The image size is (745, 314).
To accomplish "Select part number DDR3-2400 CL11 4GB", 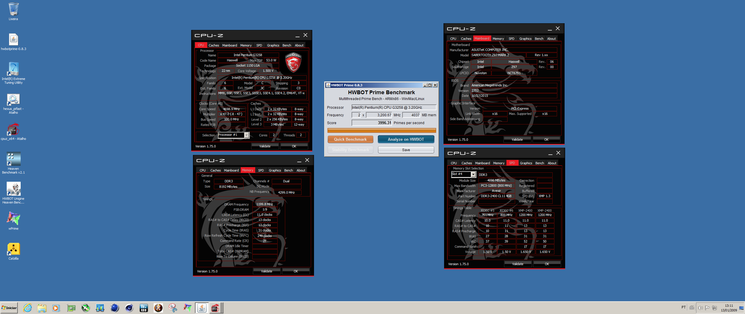I will [496, 196].
